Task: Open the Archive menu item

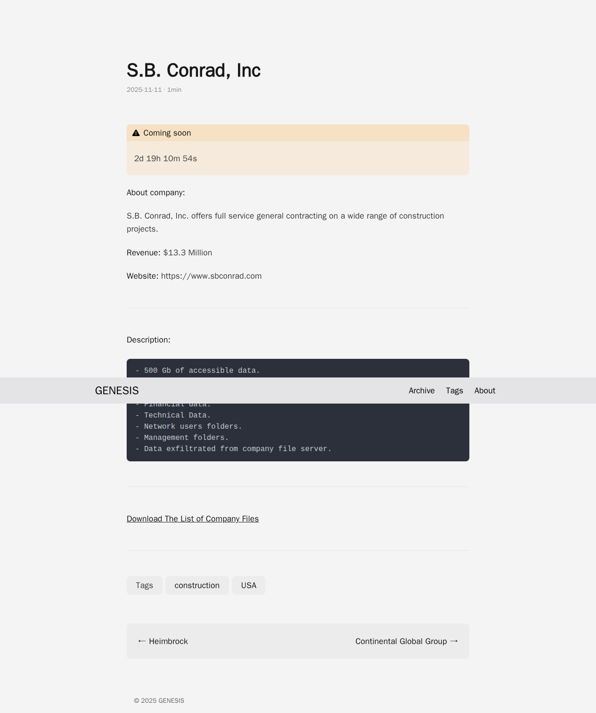Action: (x=421, y=391)
